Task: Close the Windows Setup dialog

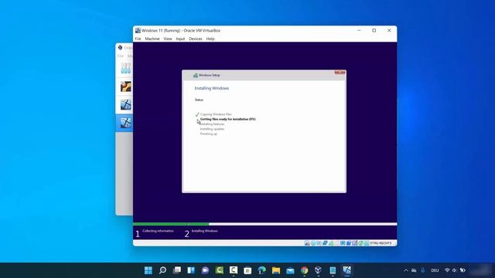Action: click(x=340, y=72)
